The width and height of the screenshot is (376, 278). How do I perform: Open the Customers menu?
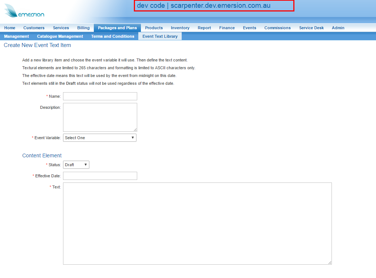click(34, 28)
